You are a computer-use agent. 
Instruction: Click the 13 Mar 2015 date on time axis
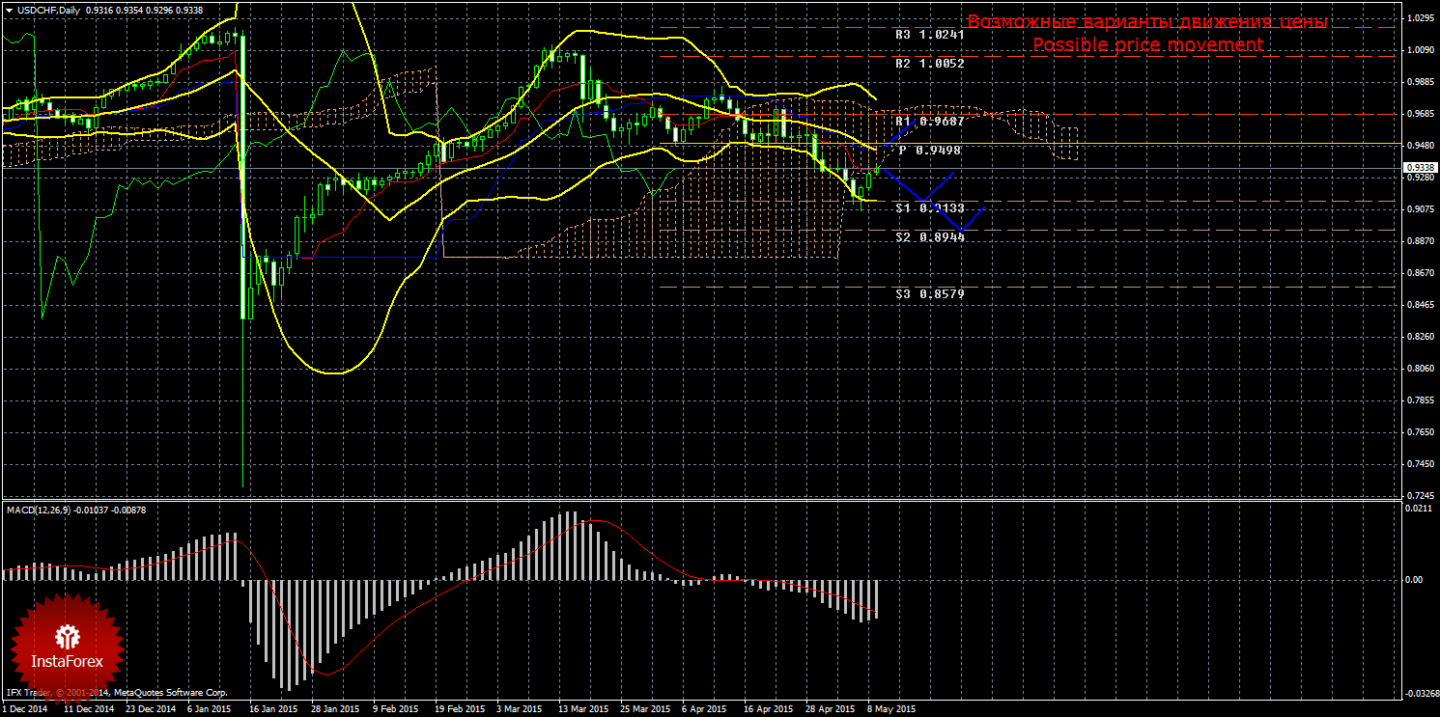point(583,708)
